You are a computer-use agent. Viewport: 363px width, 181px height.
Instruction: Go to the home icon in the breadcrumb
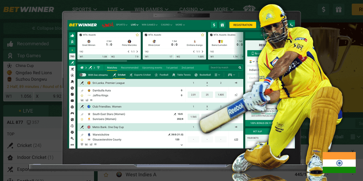pos(82,68)
